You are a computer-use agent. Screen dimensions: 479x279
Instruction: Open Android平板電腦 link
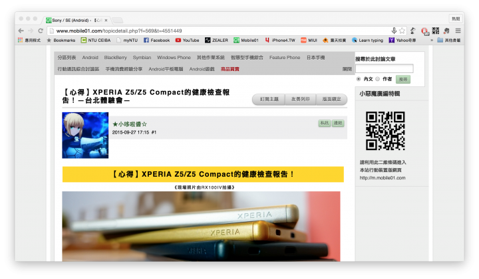[x=166, y=69]
